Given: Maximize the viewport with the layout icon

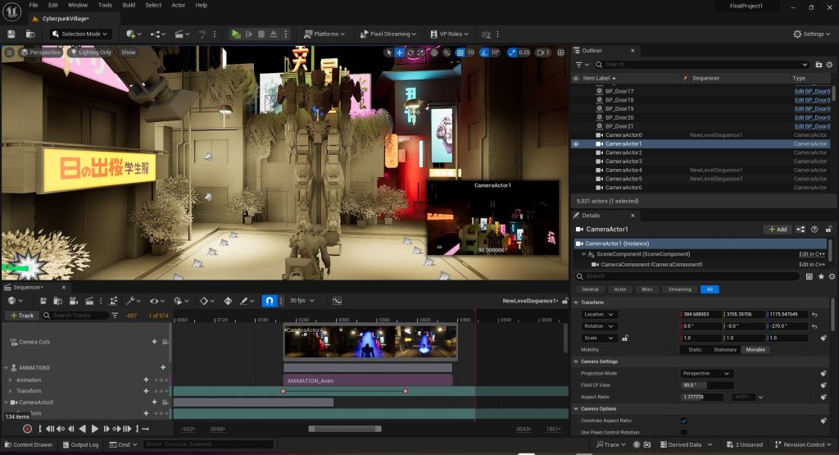Looking at the screenshot, I should tap(560, 52).
